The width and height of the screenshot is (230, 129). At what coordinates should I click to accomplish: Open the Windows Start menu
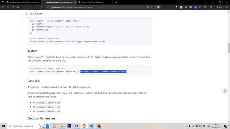click(x=4, y=126)
